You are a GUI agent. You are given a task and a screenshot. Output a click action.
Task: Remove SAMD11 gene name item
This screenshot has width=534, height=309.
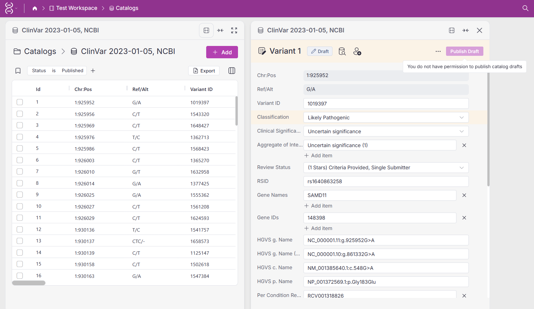coord(464,195)
